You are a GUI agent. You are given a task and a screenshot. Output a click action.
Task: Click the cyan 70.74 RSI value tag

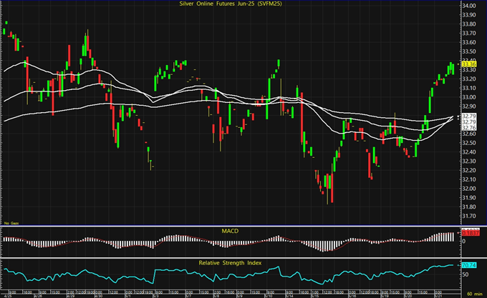coord(471,266)
